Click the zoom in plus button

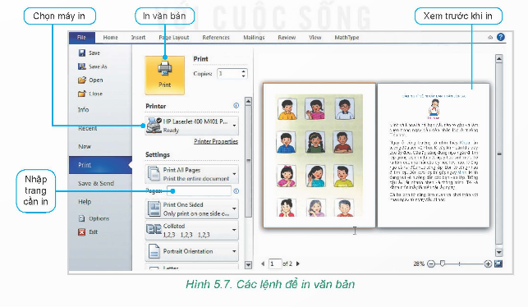[488, 264]
